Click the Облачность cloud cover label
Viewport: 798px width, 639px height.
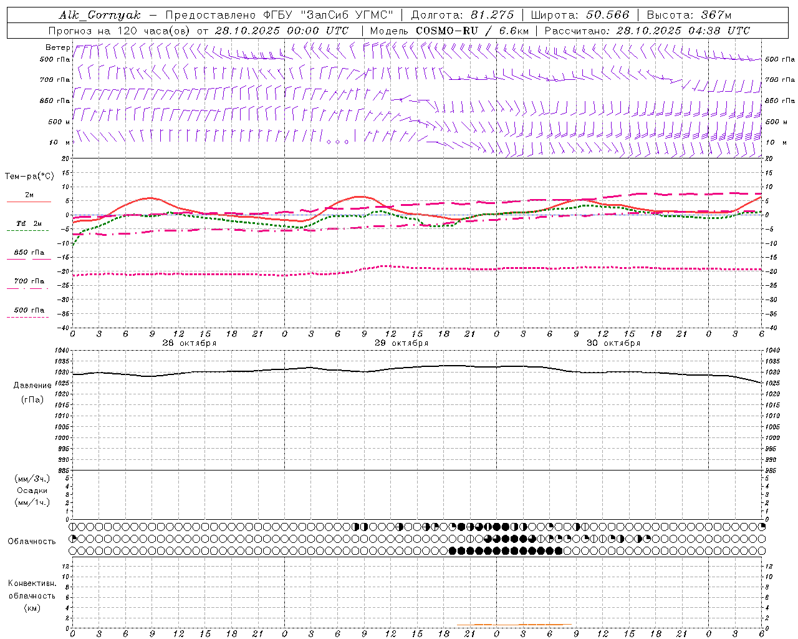32,541
